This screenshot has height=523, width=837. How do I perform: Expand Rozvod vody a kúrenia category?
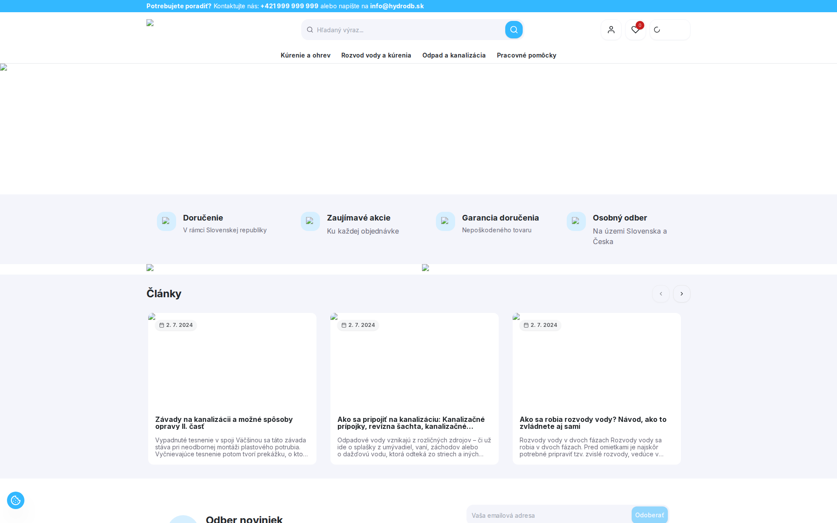pyautogui.click(x=376, y=55)
